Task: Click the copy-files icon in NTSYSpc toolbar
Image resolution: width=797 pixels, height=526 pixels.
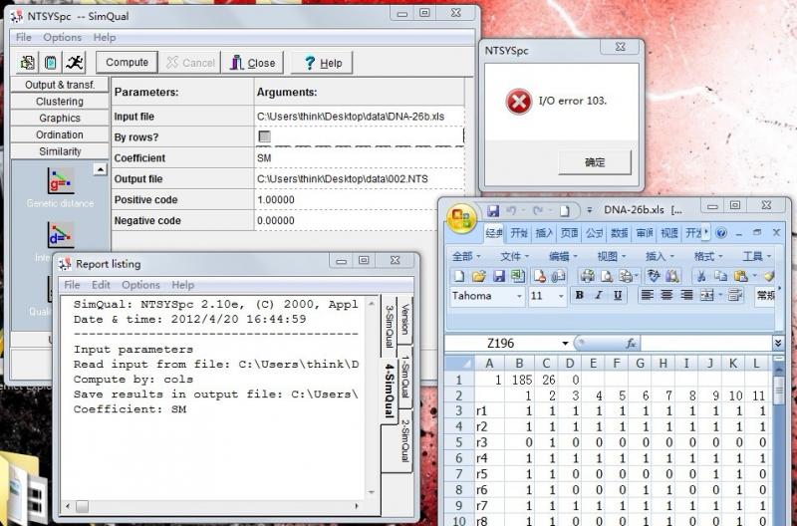Action: [28, 63]
